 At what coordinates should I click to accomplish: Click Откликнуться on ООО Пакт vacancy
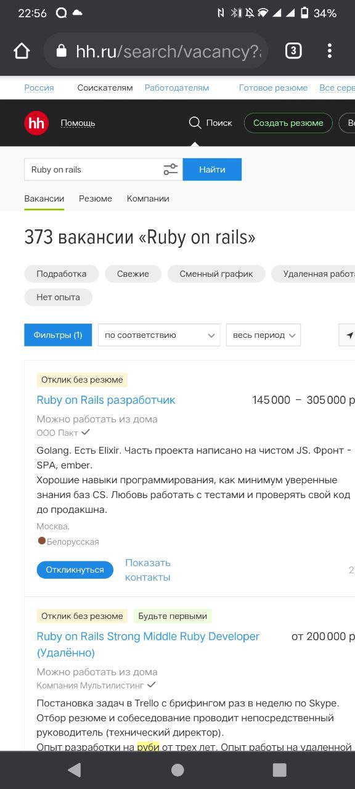pyautogui.click(x=75, y=570)
